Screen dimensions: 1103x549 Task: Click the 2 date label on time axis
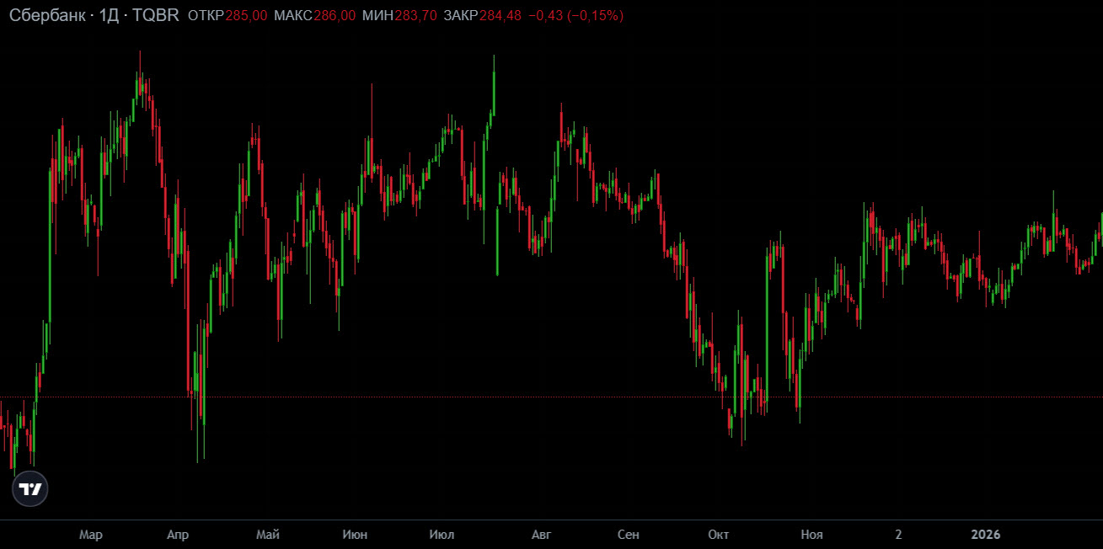898,535
